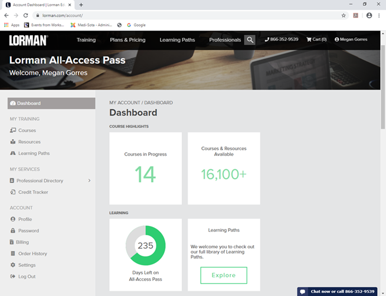This screenshot has height=296, width=386.
Task: Click the page vertical scrollbar thumb
Action: click(x=383, y=87)
